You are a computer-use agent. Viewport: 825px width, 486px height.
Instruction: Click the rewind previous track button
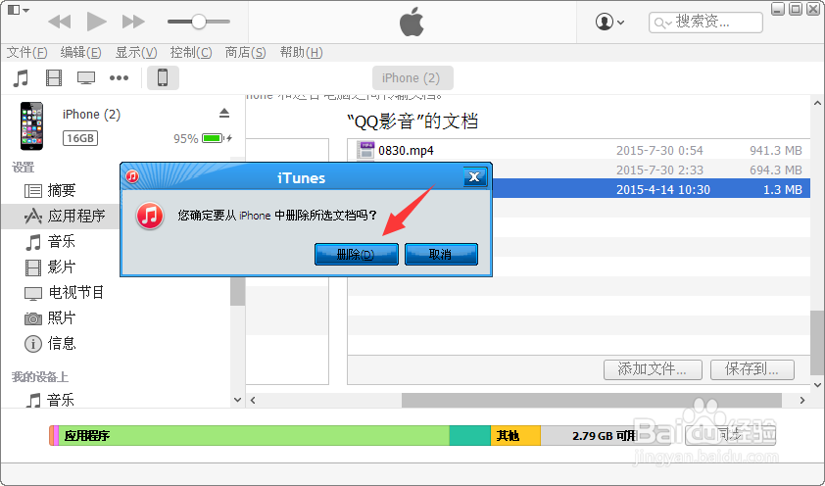tap(59, 22)
